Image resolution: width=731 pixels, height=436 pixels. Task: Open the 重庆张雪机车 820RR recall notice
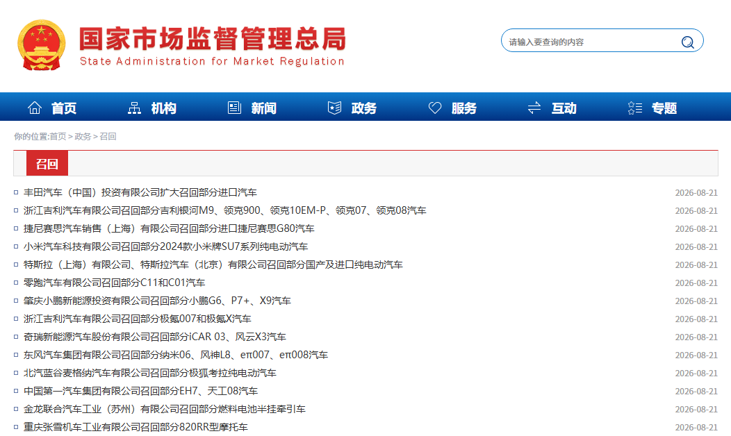click(135, 427)
